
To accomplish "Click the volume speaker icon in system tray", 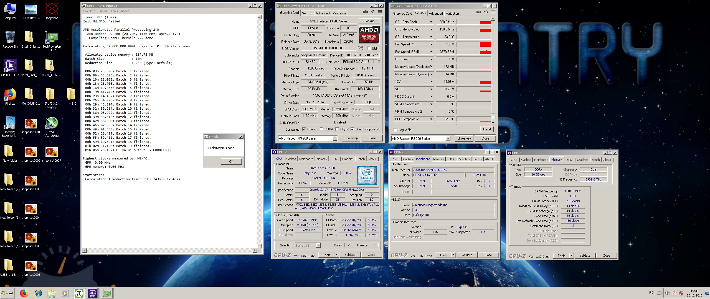I will (x=667, y=293).
